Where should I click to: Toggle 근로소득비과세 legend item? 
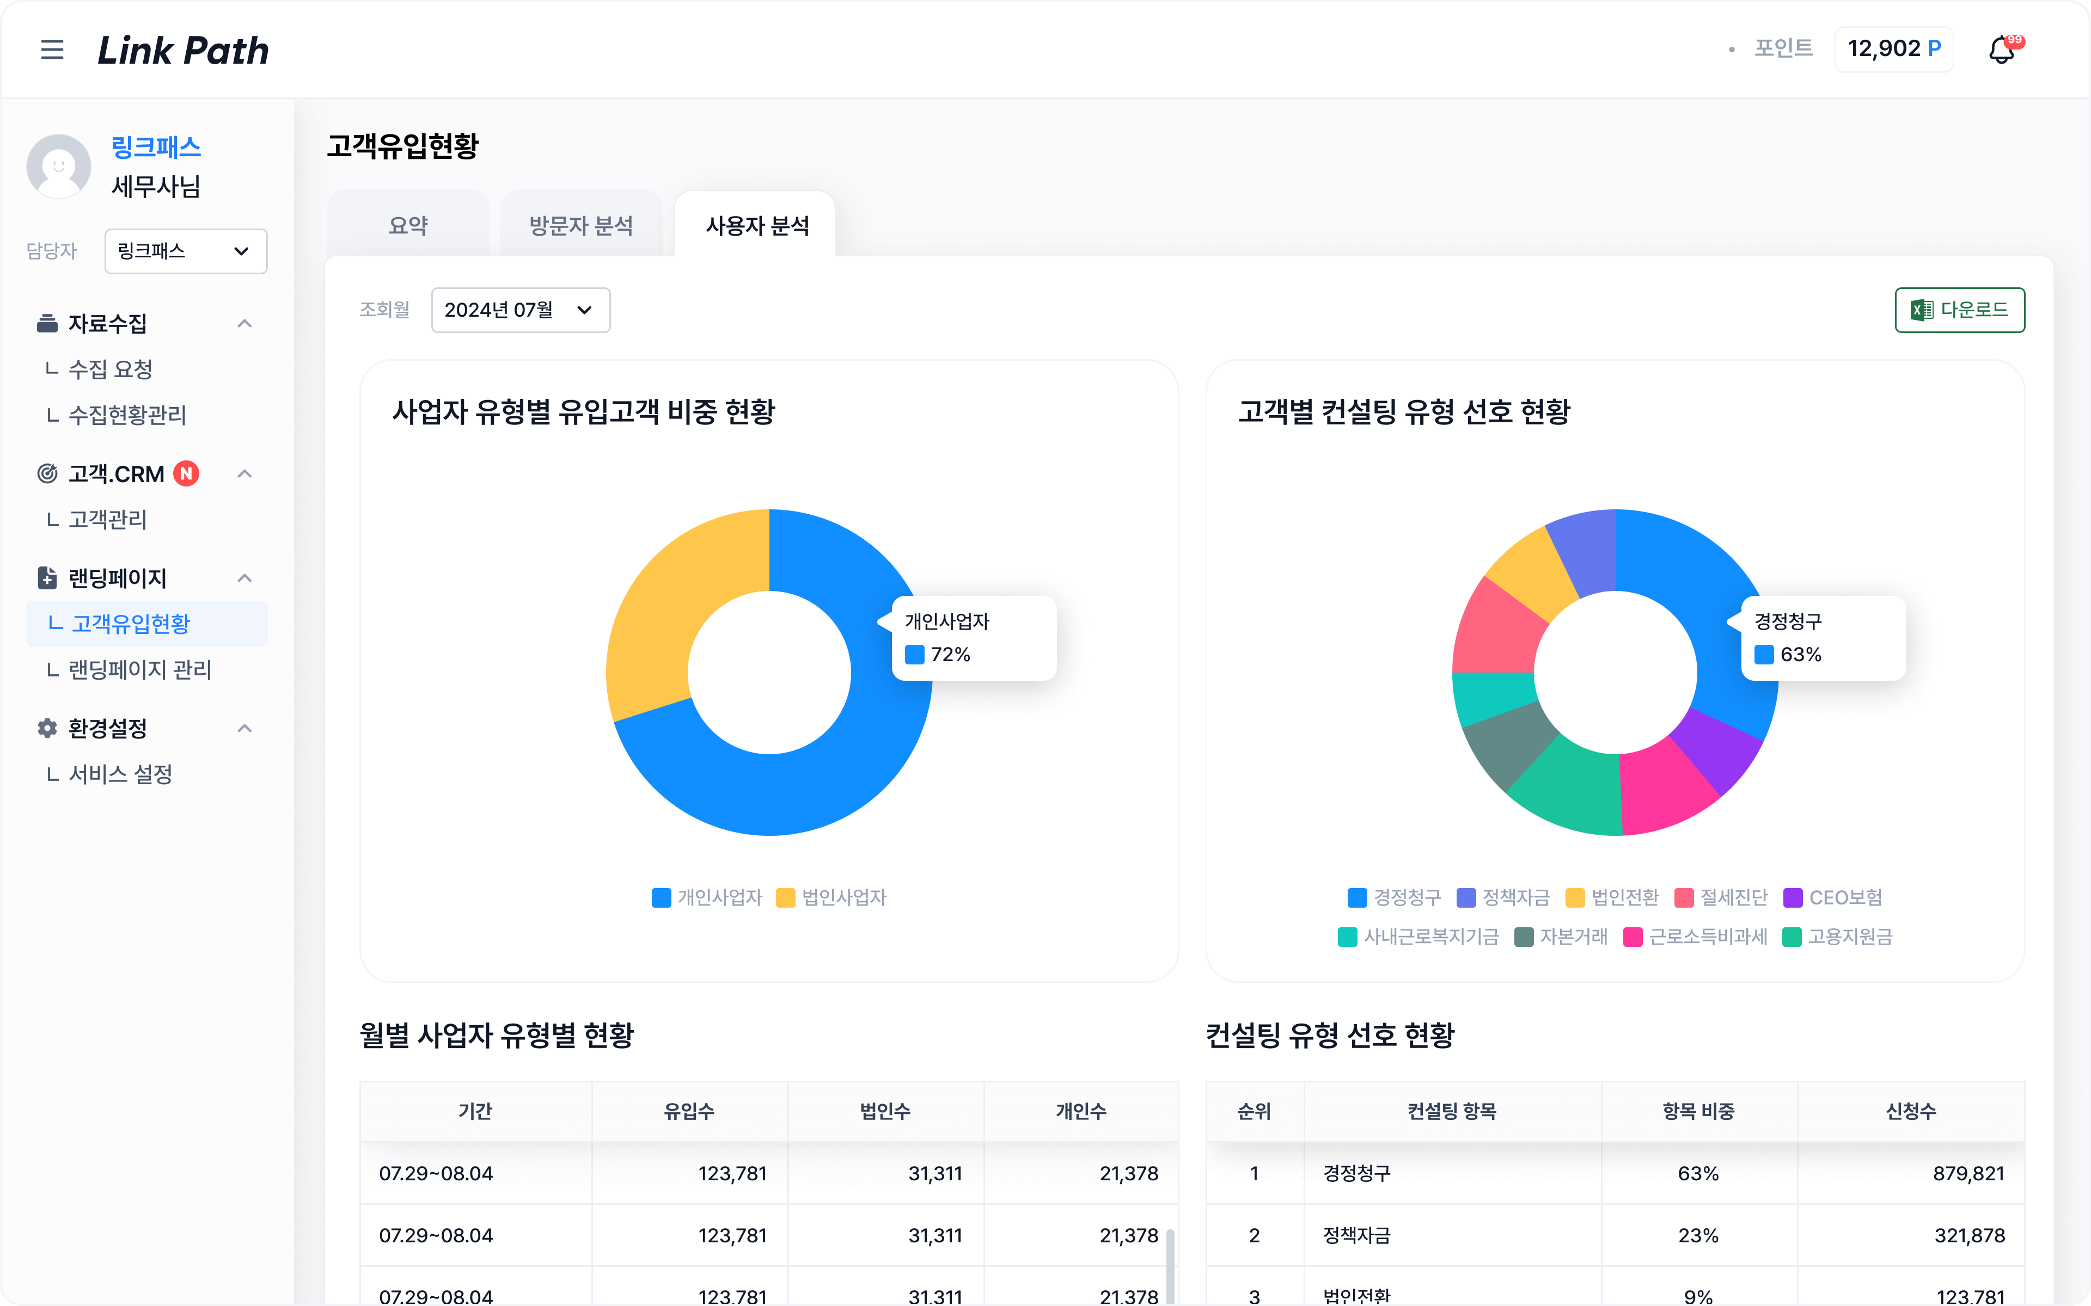pyautogui.click(x=1695, y=937)
